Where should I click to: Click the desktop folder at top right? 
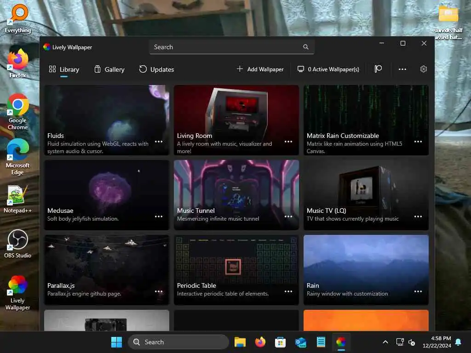448,22
